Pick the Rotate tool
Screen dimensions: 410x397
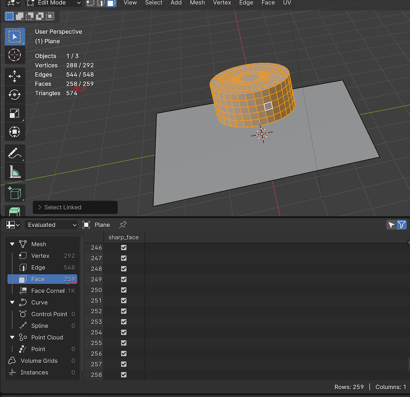(15, 94)
